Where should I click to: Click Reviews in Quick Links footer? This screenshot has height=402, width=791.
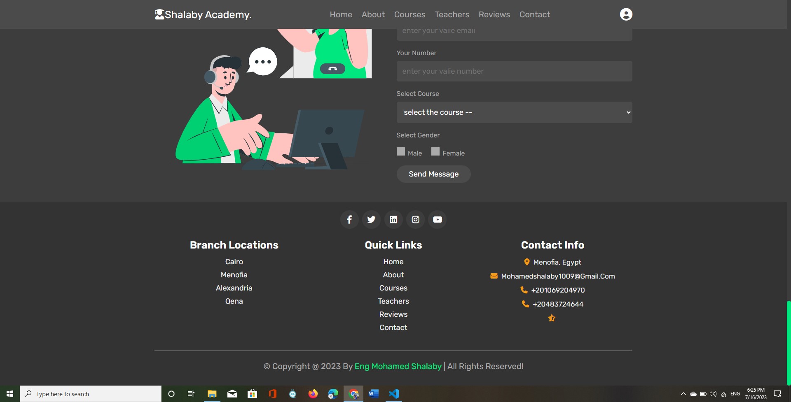click(x=393, y=314)
